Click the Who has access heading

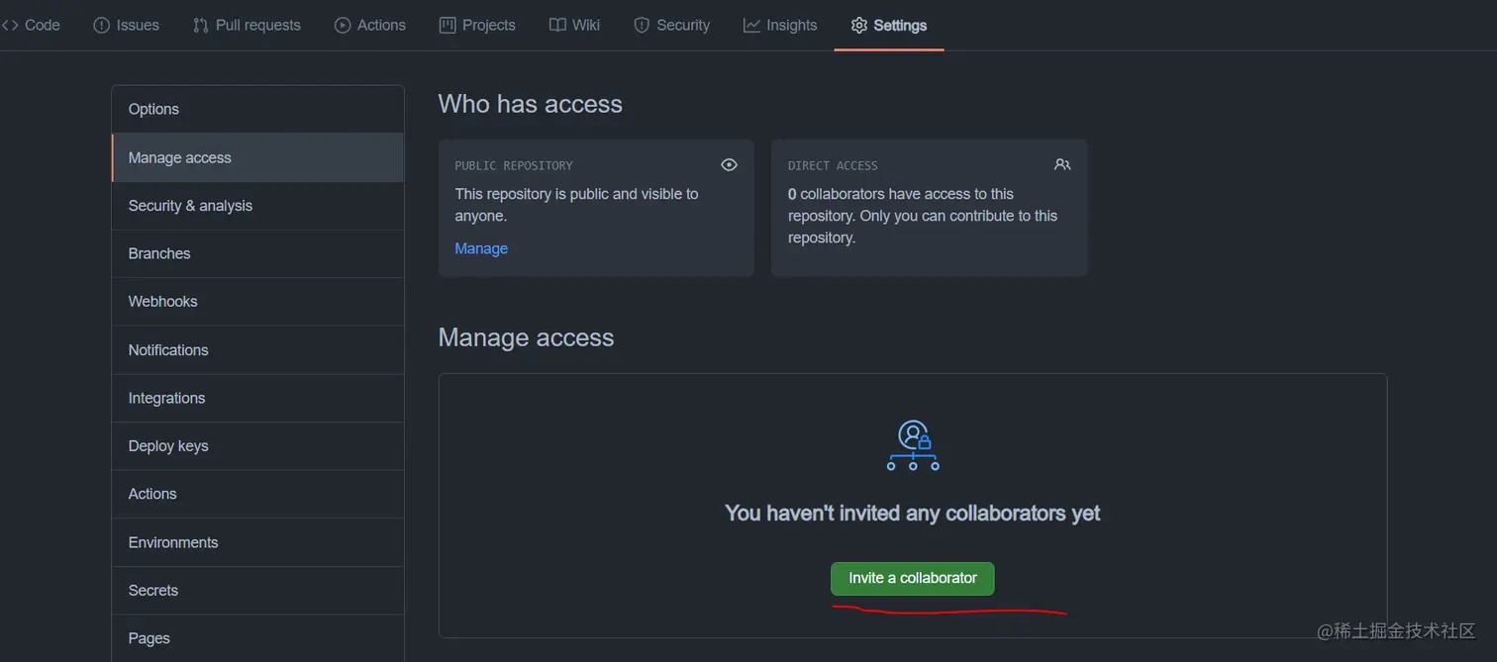[x=531, y=104]
